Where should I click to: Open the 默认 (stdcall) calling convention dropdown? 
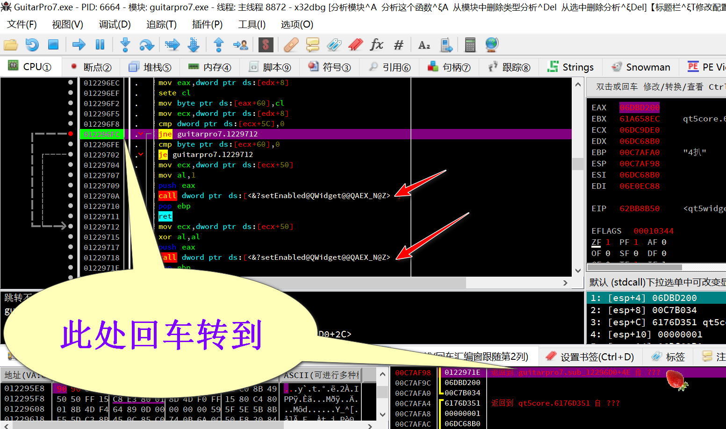coord(656,282)
